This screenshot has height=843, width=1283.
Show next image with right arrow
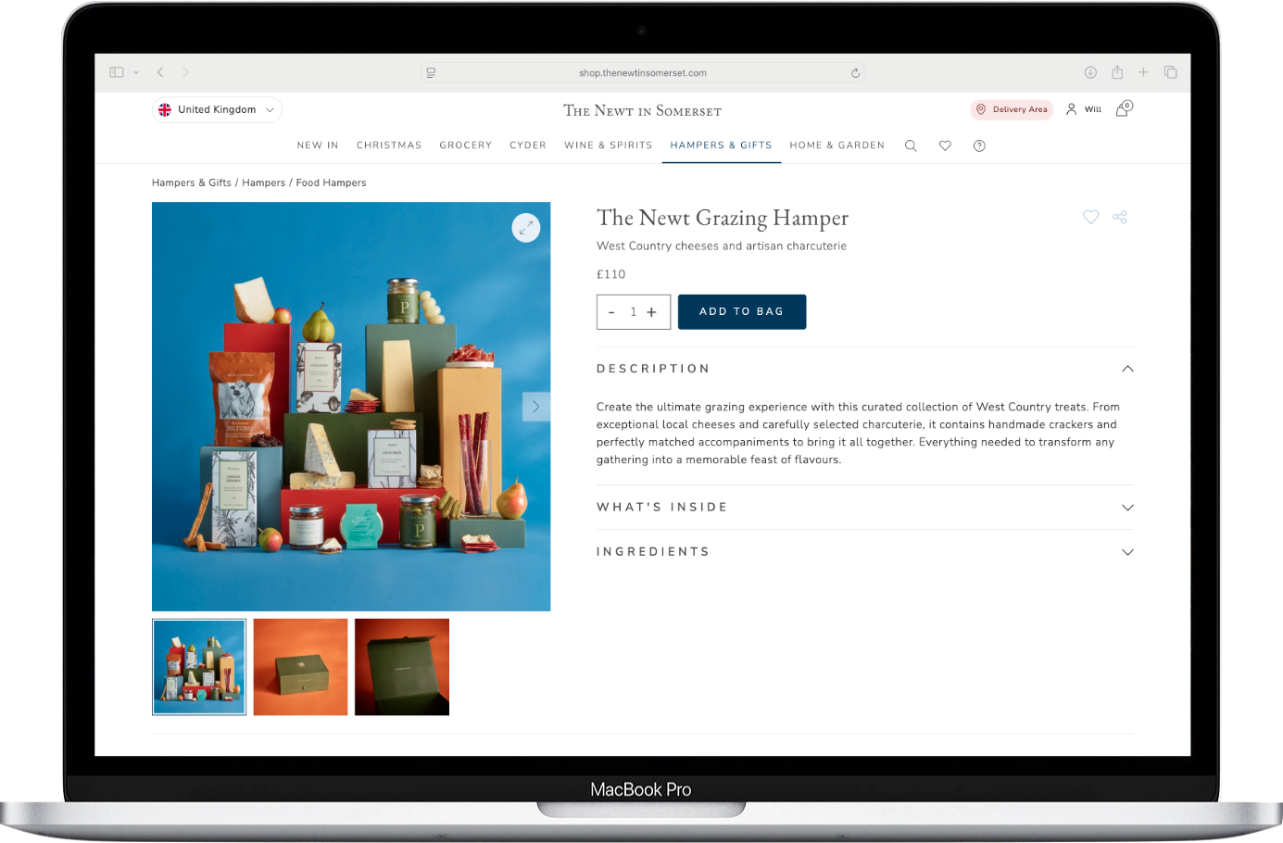[x=536, y=407]
